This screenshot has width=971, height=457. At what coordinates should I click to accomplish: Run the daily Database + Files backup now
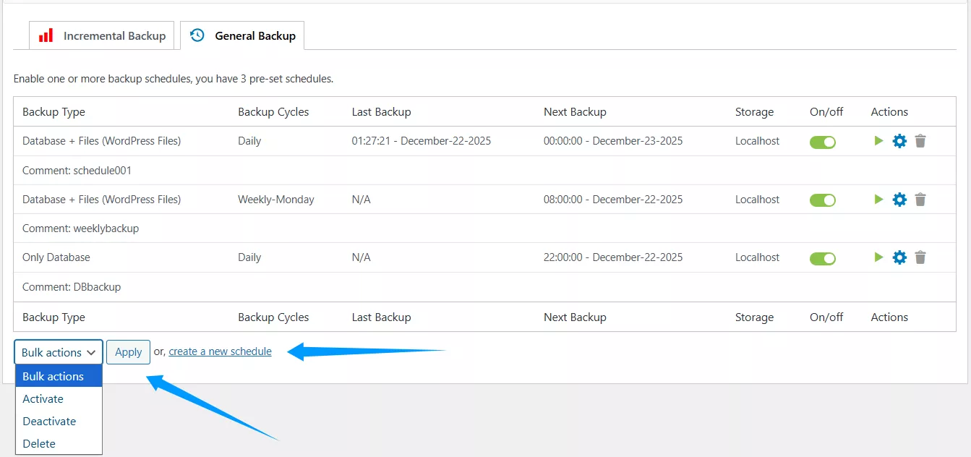878,141
